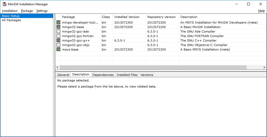Screen dimensions: 267x137
Task: Switch to the Versions tab
Action: point(147,75)
